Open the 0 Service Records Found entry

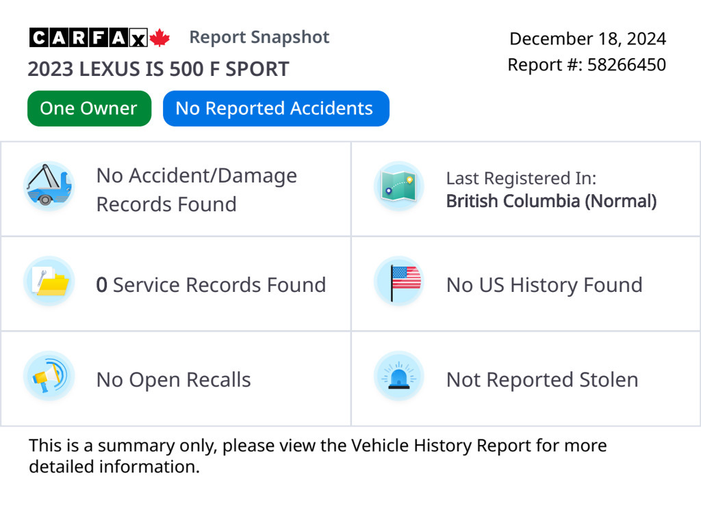click(x=211, y=285)
